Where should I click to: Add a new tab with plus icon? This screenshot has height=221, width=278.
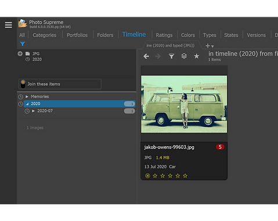(x=208, y=46)
